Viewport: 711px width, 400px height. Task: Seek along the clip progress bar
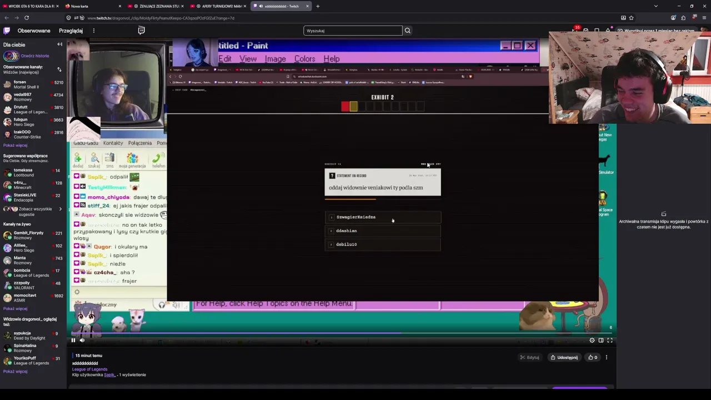click(341, 333)
